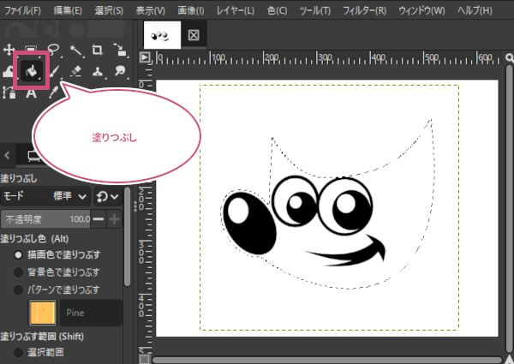This screenshot has height=364, width=514.
Task: Select 選択範囲 radio option
Action: click(x=18, y=353)
